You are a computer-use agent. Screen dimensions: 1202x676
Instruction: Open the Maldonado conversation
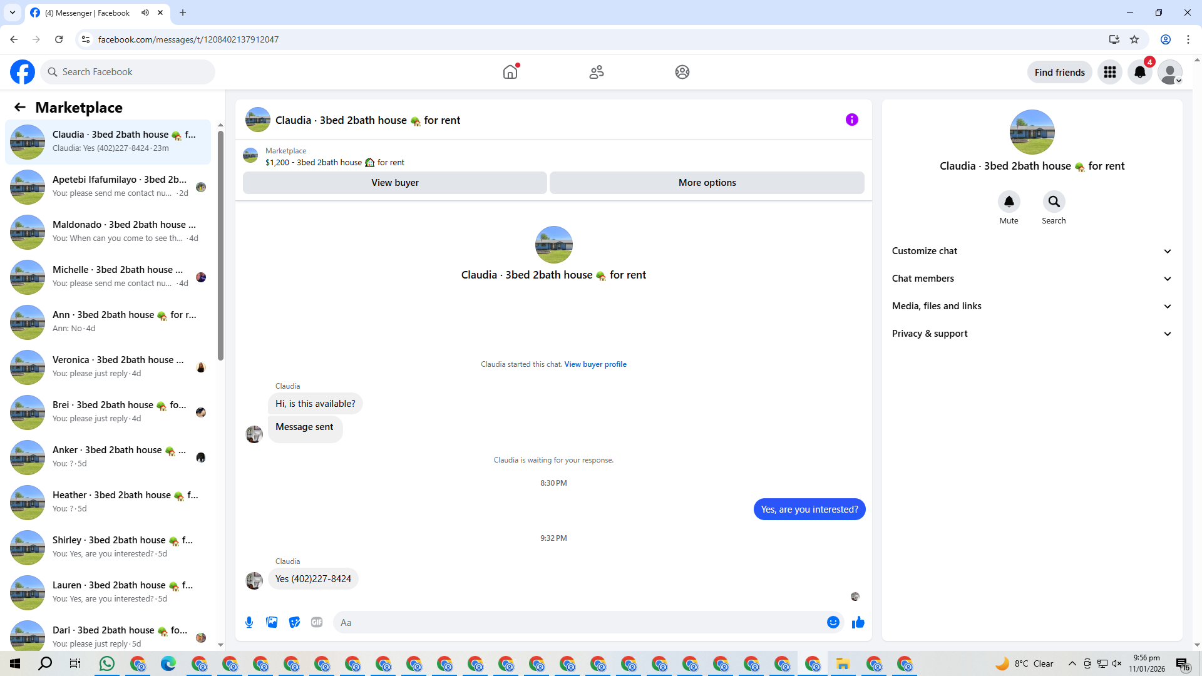click(x=108, y=232)
